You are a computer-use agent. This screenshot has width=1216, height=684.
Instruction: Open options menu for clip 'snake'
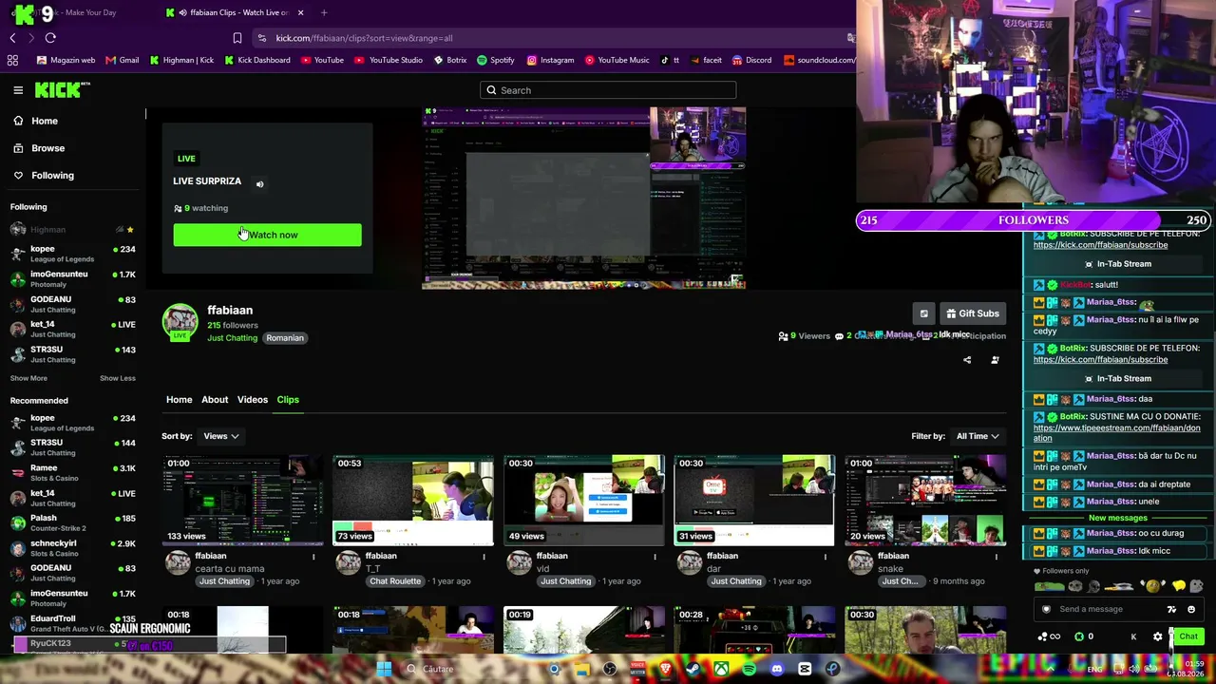[996, 557]
